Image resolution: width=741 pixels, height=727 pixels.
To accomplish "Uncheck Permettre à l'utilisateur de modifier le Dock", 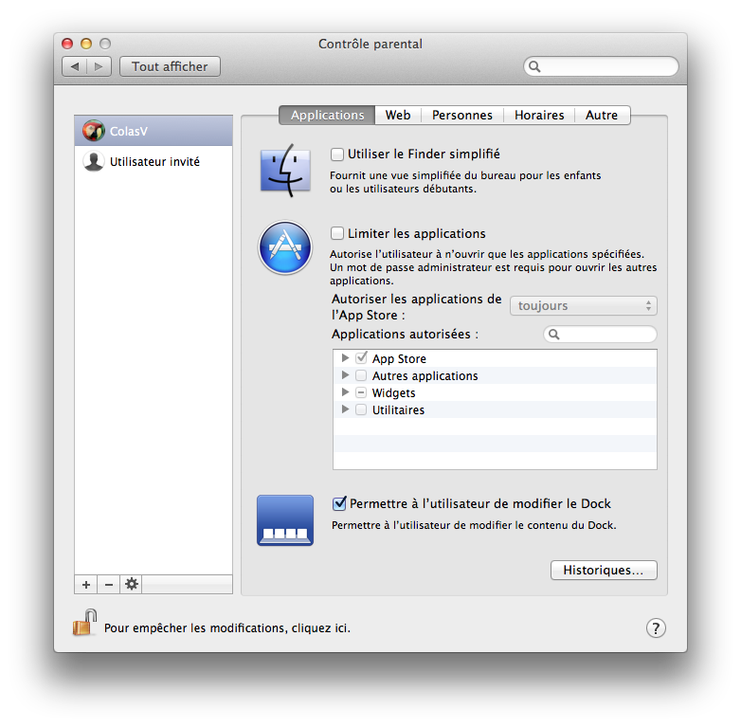I will pos(339,504).
